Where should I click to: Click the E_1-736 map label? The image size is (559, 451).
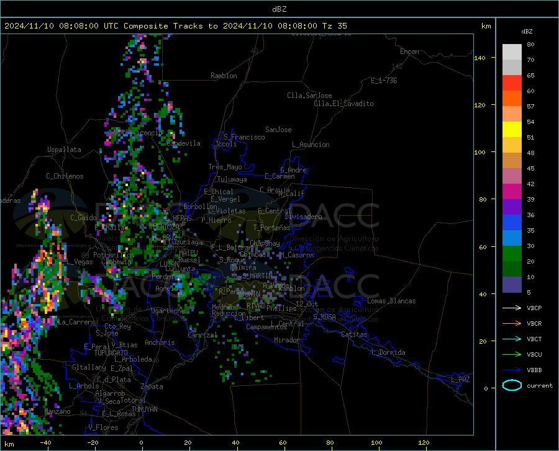click(x=384, y=81)
